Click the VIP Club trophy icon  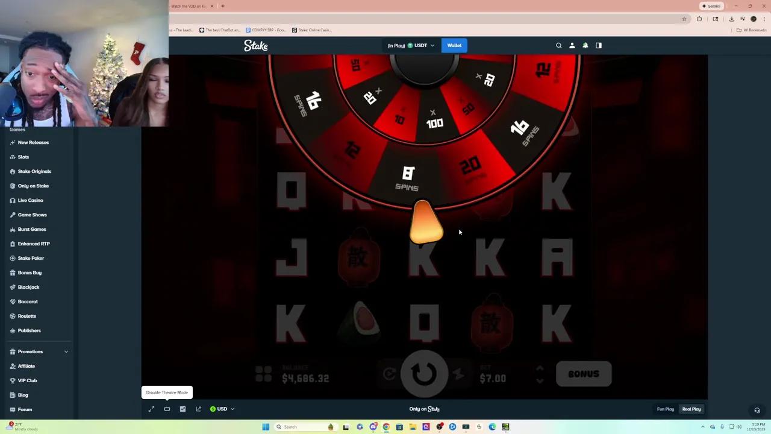click(x=13, y=380)
